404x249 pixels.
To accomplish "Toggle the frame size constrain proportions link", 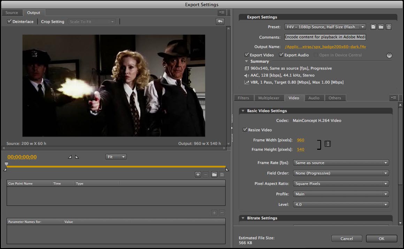I will click(327, 144).
